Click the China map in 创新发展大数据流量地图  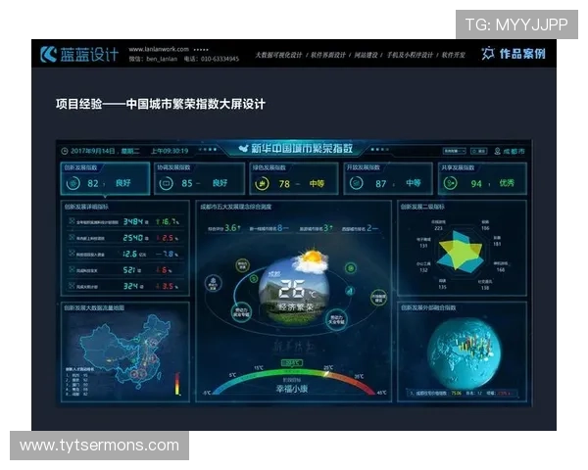125,351
